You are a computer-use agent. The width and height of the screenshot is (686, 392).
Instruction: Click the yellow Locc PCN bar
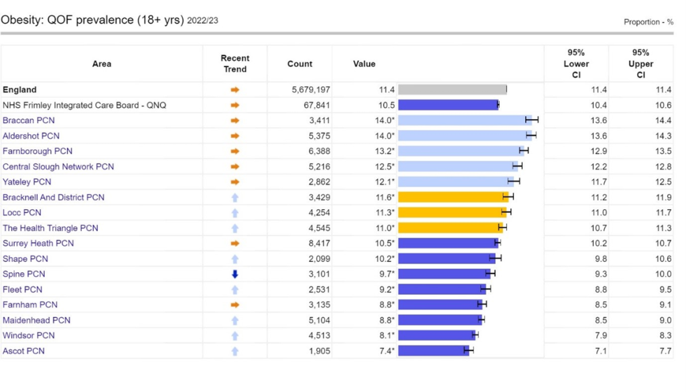point(452,212)
